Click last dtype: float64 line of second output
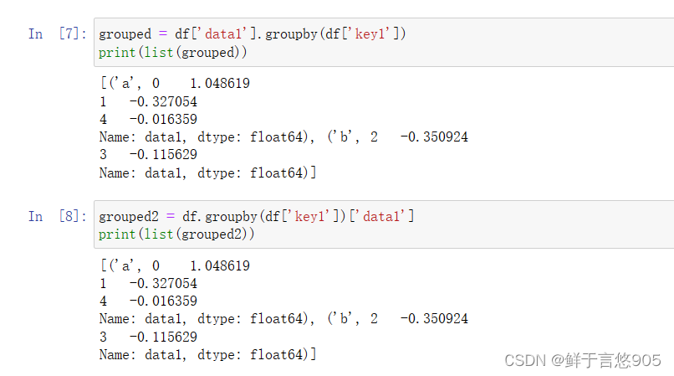 click(x=207, y=354)
